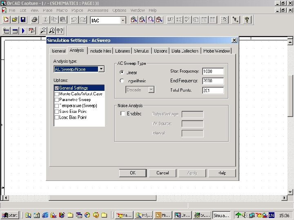Click the Total Points input field
294x220 pixels.
click(213, 90)
